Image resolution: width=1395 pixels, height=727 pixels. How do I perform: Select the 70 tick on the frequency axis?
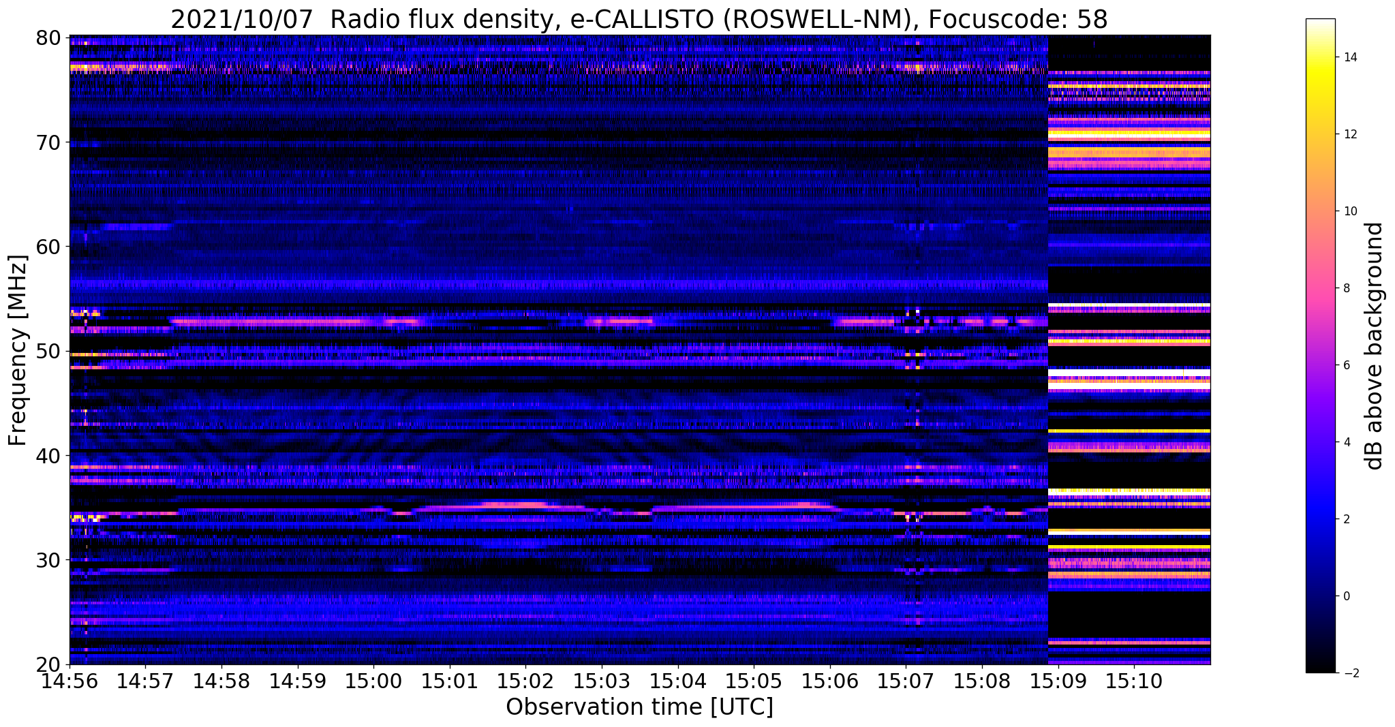coord(48,142)
